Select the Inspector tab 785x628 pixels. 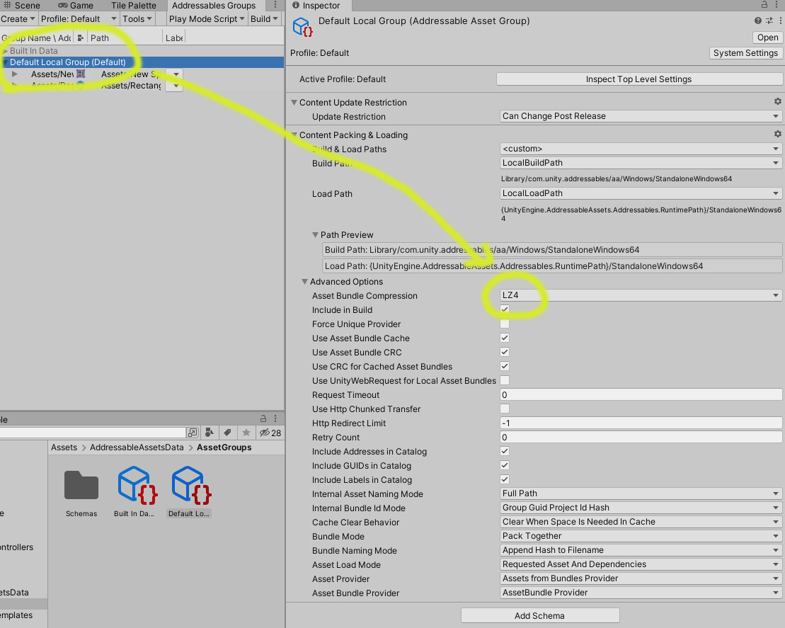point(316,6)
